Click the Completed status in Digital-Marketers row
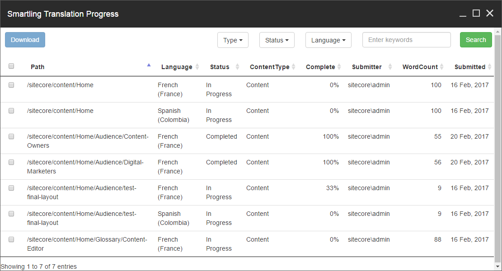This screenshot has width=502, height=271. 221,163
